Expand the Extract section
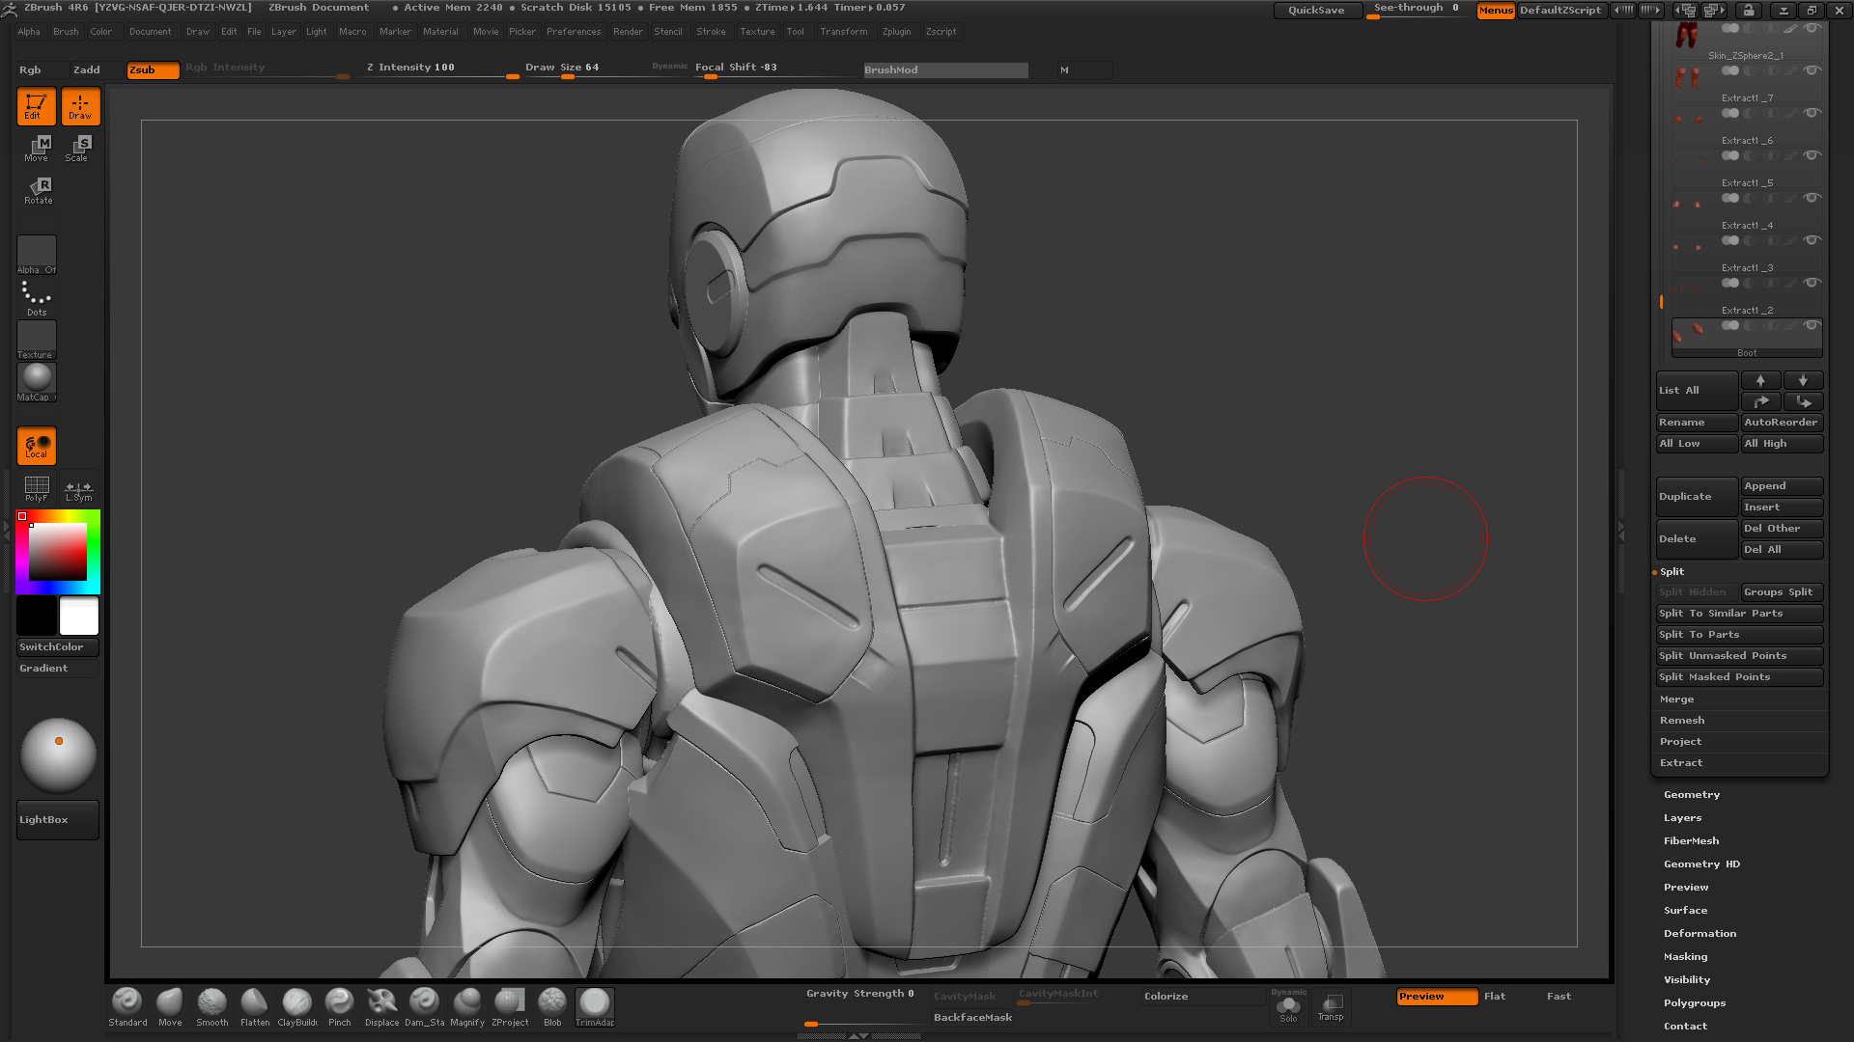 [1681, 763]
